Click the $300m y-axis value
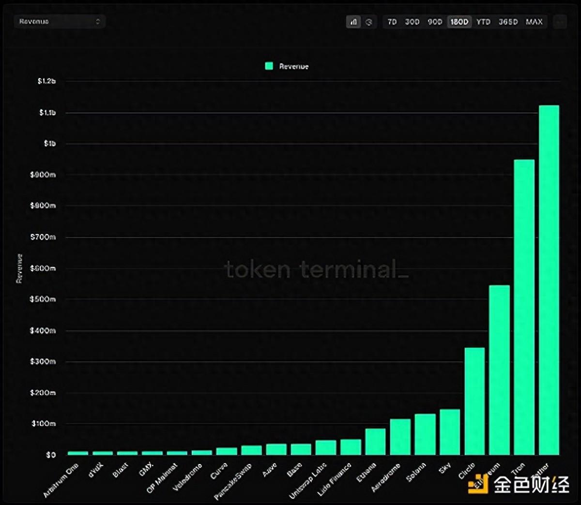Image resolution: width=581 pixels, height=505 pixels. point(43,361)
